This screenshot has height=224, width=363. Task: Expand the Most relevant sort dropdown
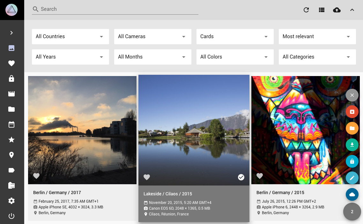click(317, 37)
